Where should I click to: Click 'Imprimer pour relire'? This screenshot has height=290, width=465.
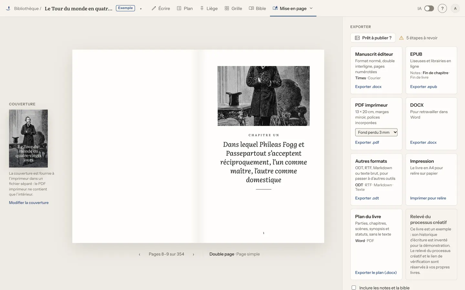[x=428, y=198]
